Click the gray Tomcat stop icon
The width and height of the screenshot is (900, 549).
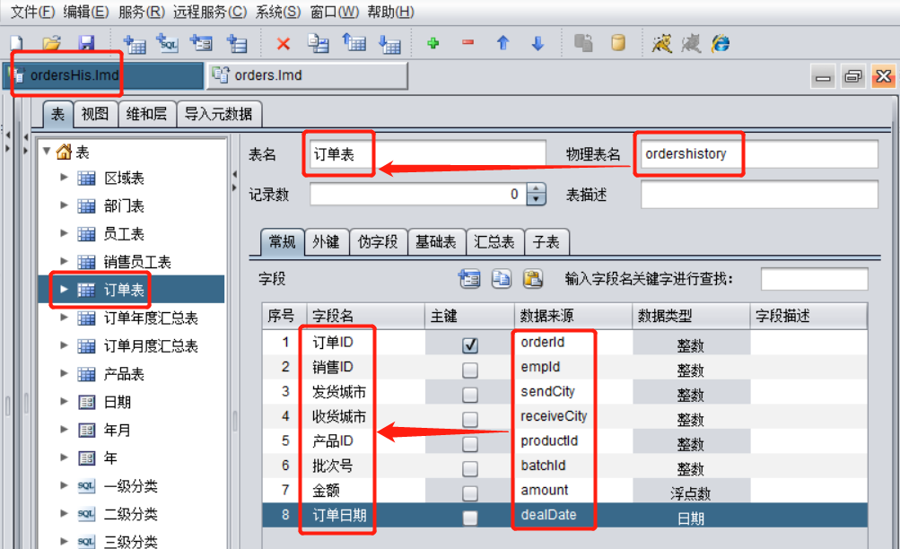click(x=691, y=43)
